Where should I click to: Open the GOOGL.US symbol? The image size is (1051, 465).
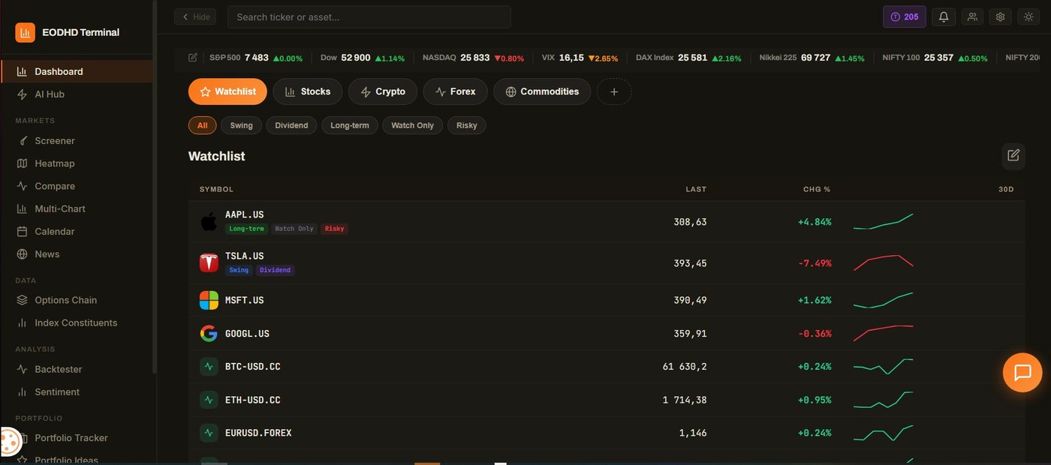tap(247, 334)
